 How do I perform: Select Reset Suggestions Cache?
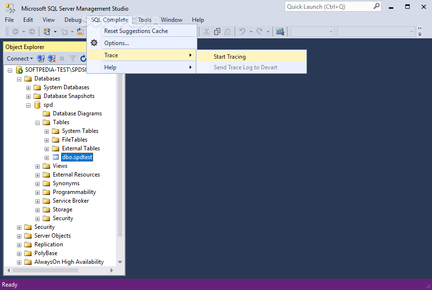142,31
